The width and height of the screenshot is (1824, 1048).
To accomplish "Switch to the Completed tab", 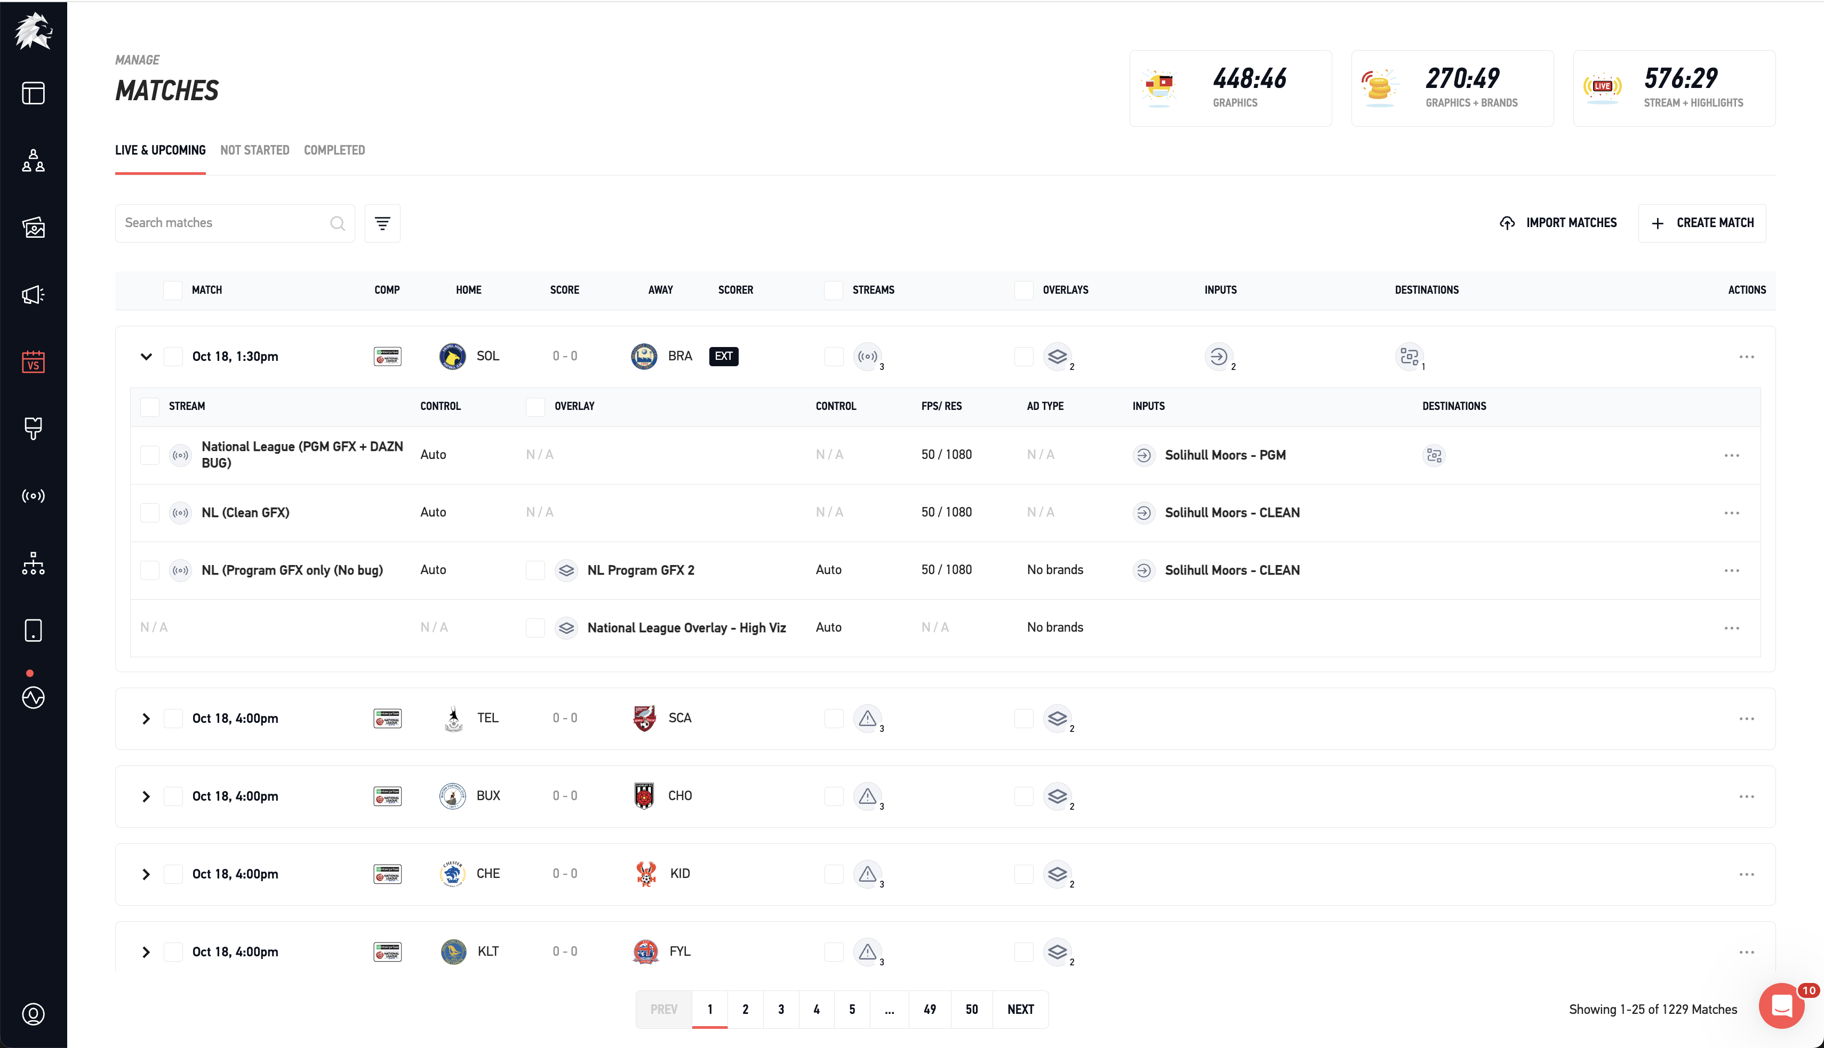I will [x=334, y=150].
